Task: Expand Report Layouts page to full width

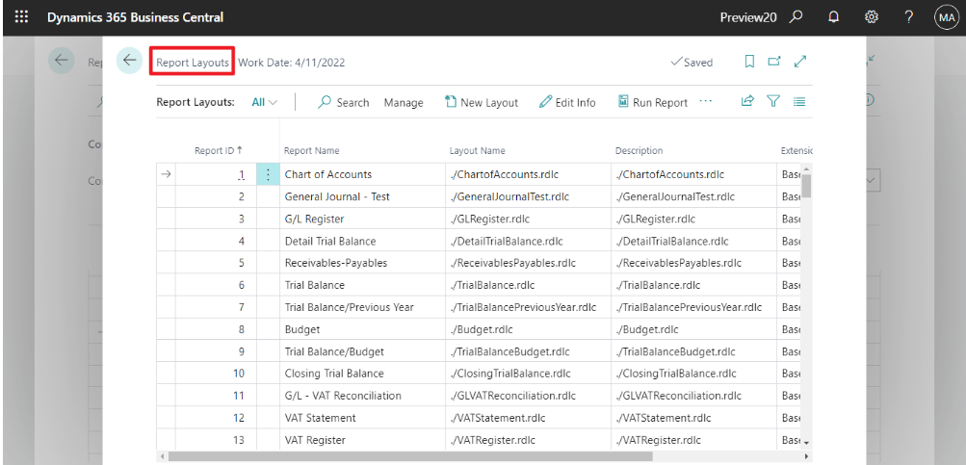Action: [x=800, y=62]
